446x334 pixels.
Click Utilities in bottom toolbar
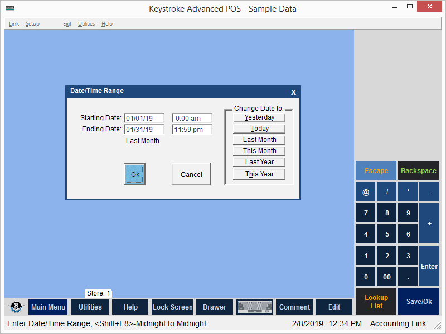tap(90, 307)
